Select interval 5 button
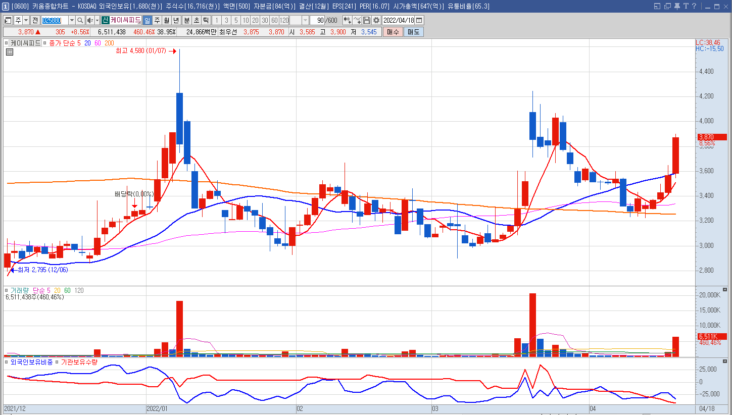732x415 pixels. [x=235, y=20]
